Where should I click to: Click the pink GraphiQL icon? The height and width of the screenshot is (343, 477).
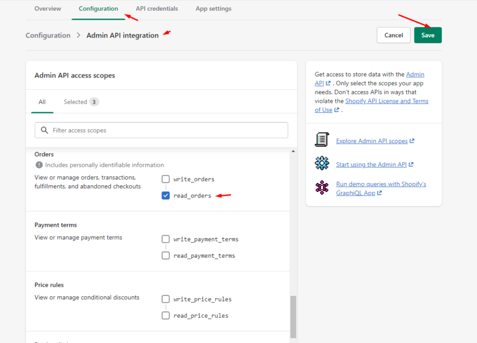[x=322, y=187]
